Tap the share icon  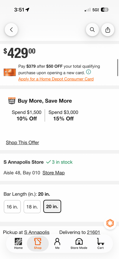point(108,30)
